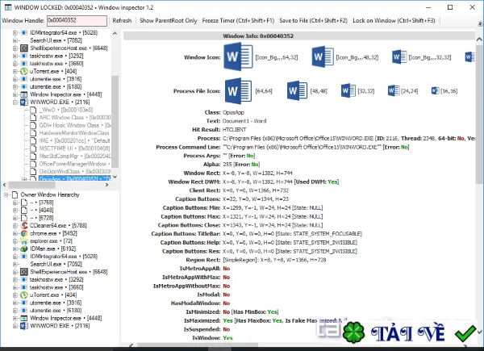Viewport: 484px width, 351px height.
Task: Click into the Window Handle input field
Action: point(77,21)
